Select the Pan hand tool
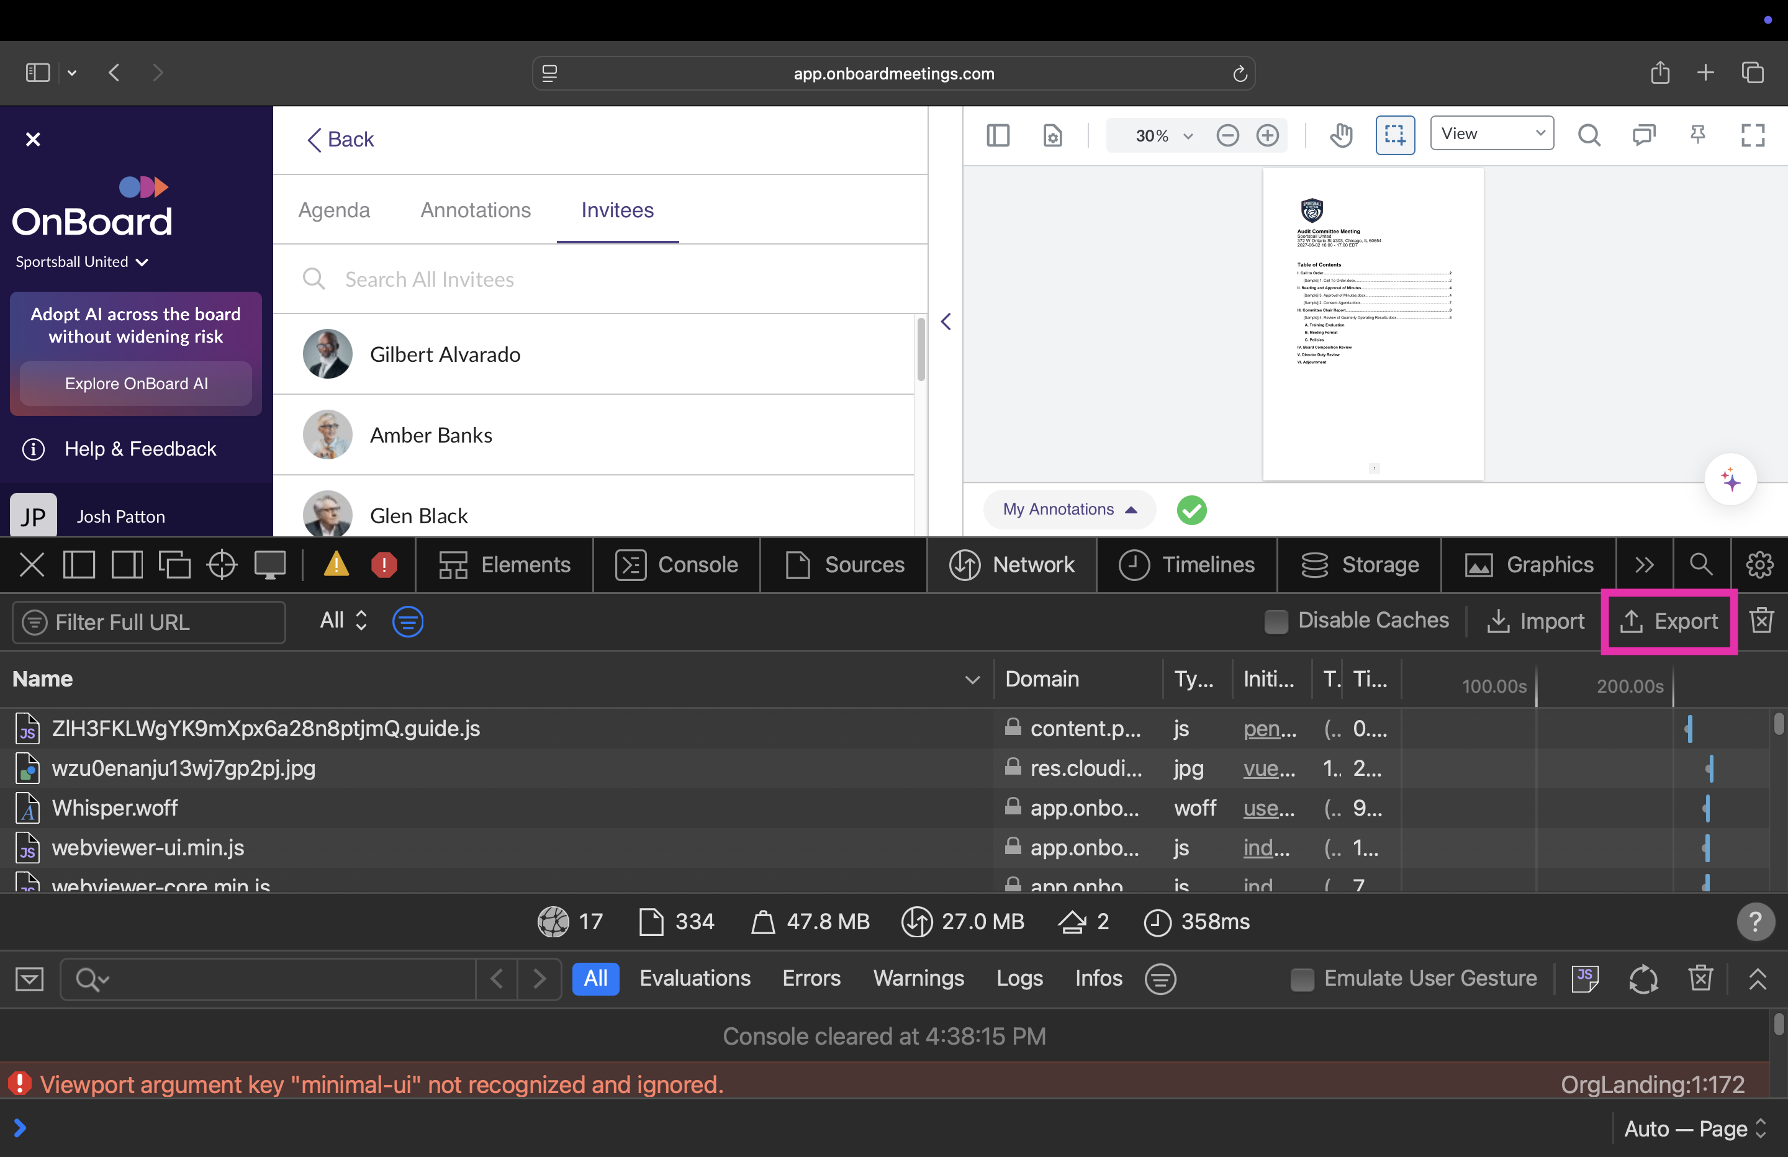The width and height of the screenshot is (1788, 1157). click(x=1341, y=135)
